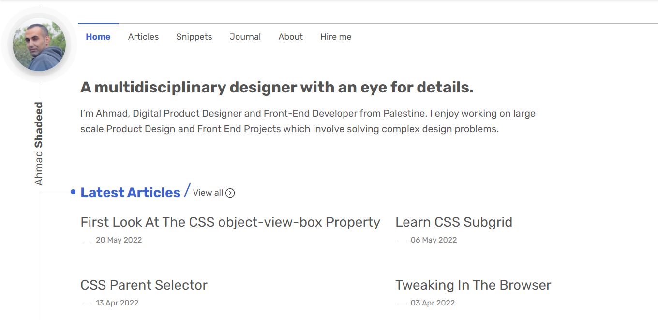658x320 pixels.
Task: Click the multidisciplinary designer headline
Action: pyautogui.click(x=277, y=88)
